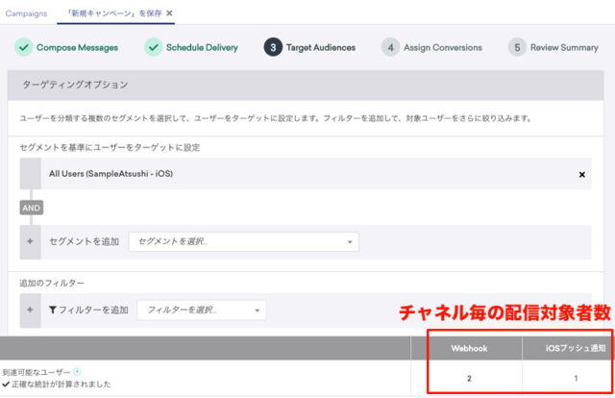Click the plus icon beside セグメントを追加

point(31,241)
